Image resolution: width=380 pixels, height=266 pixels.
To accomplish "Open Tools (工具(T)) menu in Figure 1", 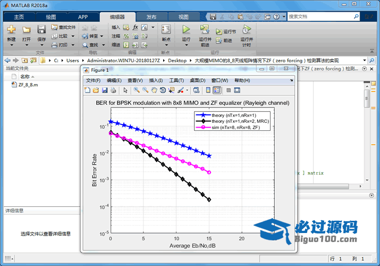I will 176,80.
